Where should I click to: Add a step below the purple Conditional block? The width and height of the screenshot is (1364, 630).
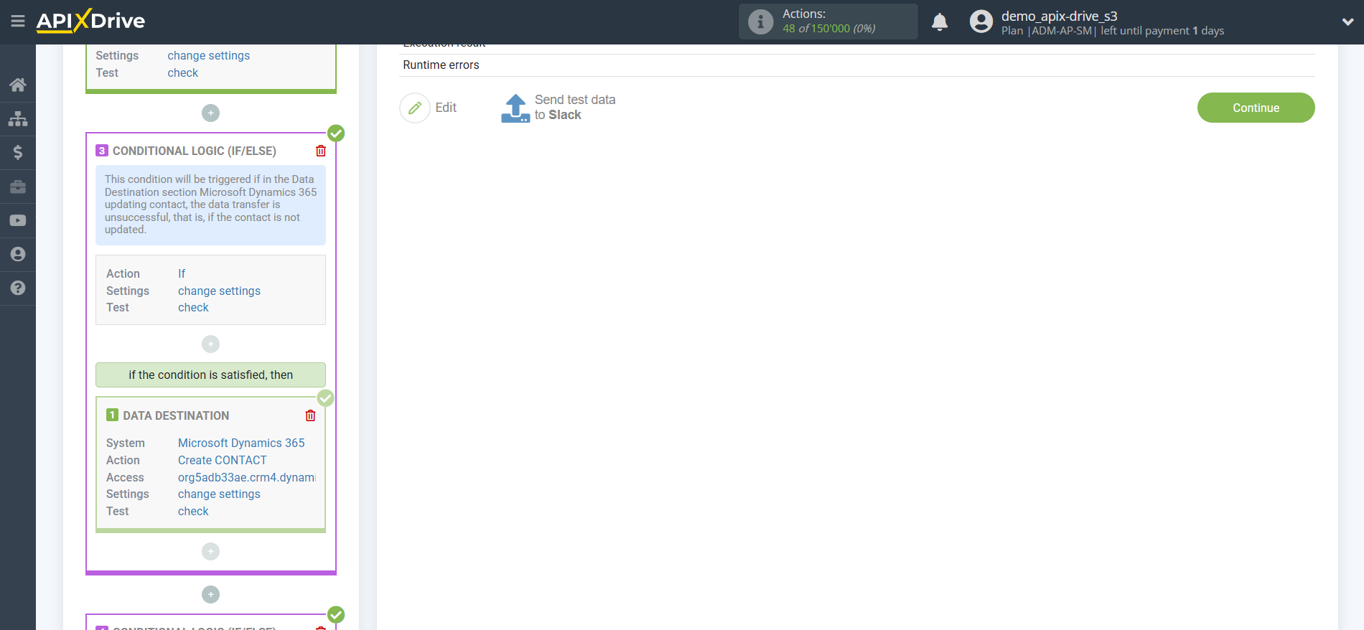(x=210, y=594)
